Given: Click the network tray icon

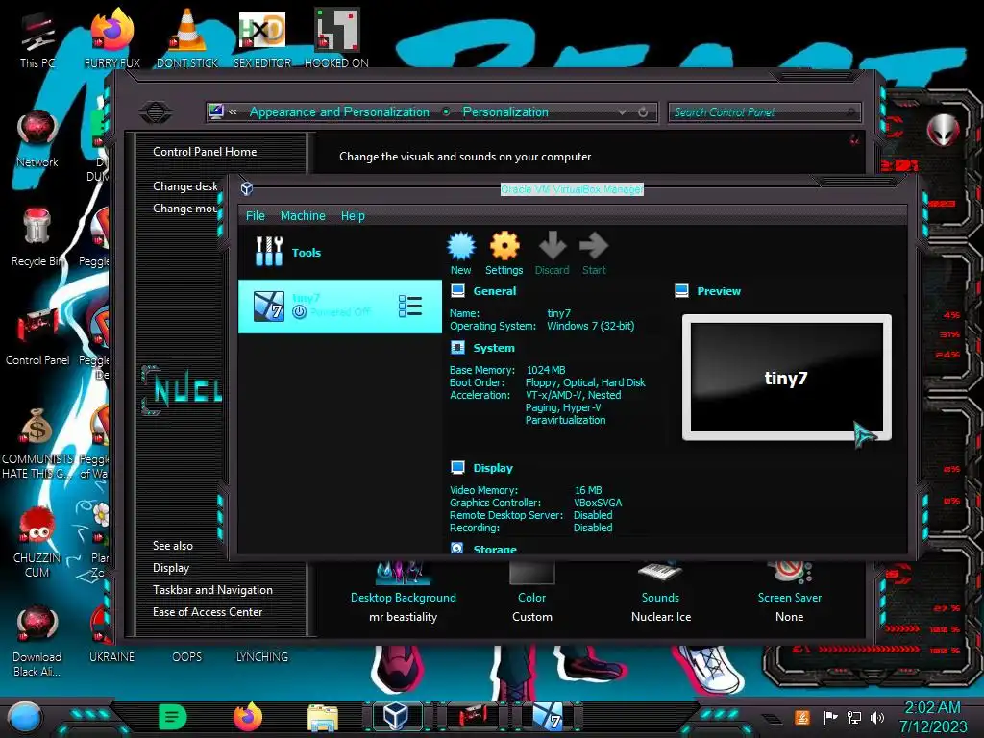Looking at the screenshot, I should [x=853, y=717].
